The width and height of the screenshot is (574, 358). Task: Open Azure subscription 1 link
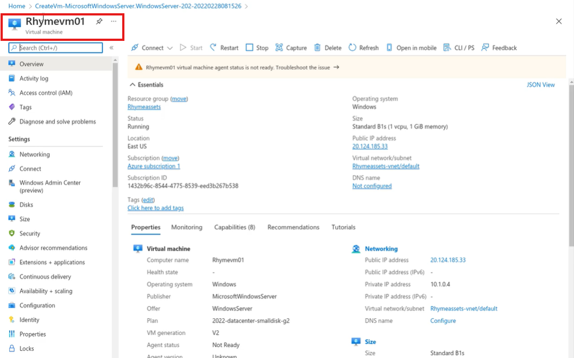tap(154, 166)
